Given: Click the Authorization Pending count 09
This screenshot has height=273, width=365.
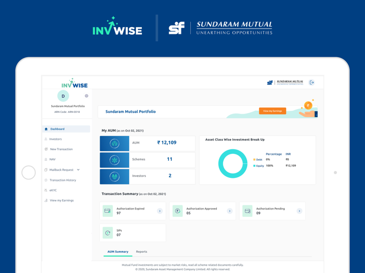Looking at the screenshot, I should coord(258,213).
